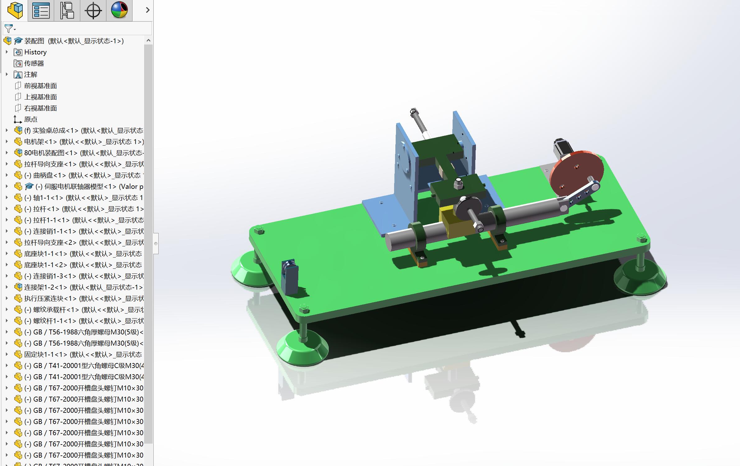
Task: Open the FeatureManager design tree tab
Action: point(15,10)
